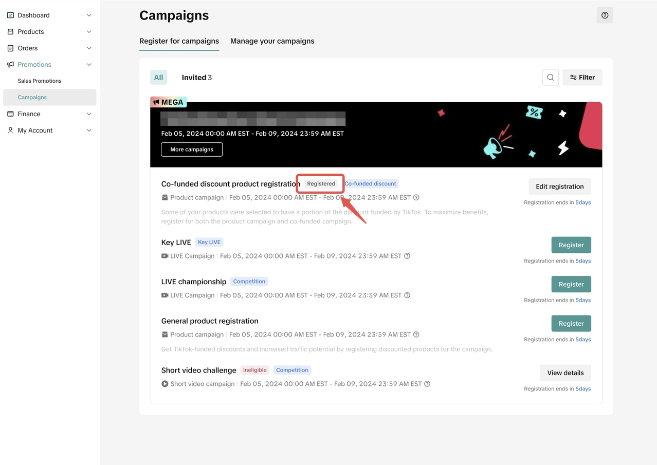The width and height of the screenshot is (657, 465).
Task: Open help via the question mark icon
Action: pos(605,15)
